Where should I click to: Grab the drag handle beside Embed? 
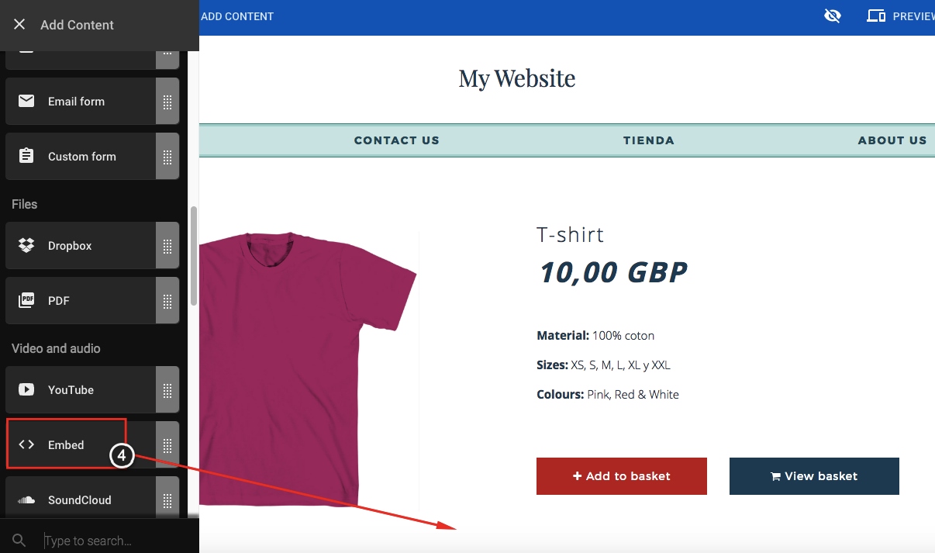coord(167,444)
